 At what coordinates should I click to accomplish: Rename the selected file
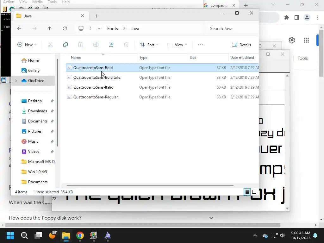pyautogui.click(x=96, y=45)
